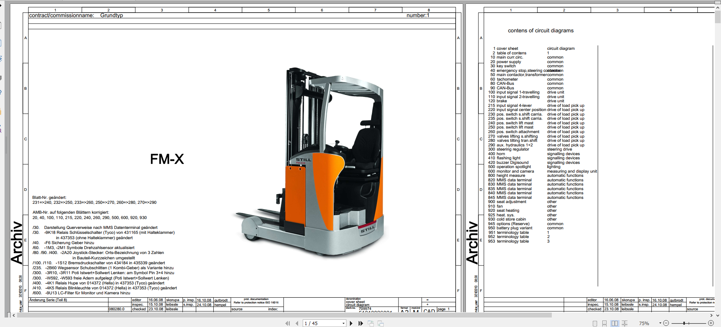The height and width of the screenshot is (327, 721).
Task: Click the '410 flashing light' row
Action: (534, 158)
